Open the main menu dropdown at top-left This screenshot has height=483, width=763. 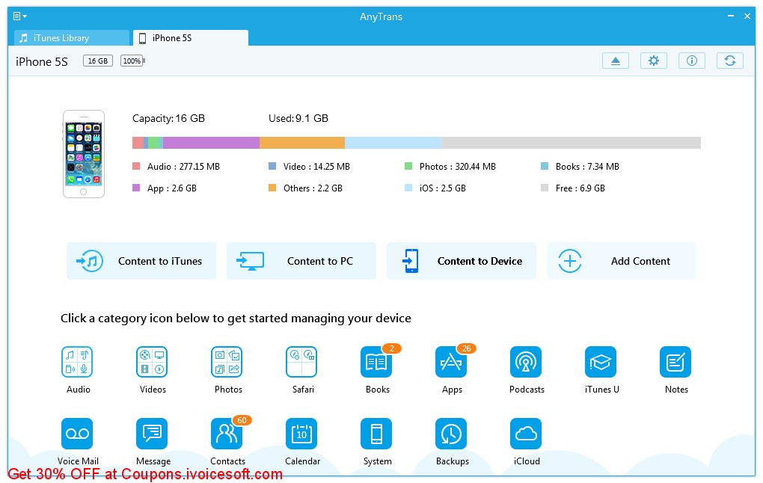click(x=19, y=16)
